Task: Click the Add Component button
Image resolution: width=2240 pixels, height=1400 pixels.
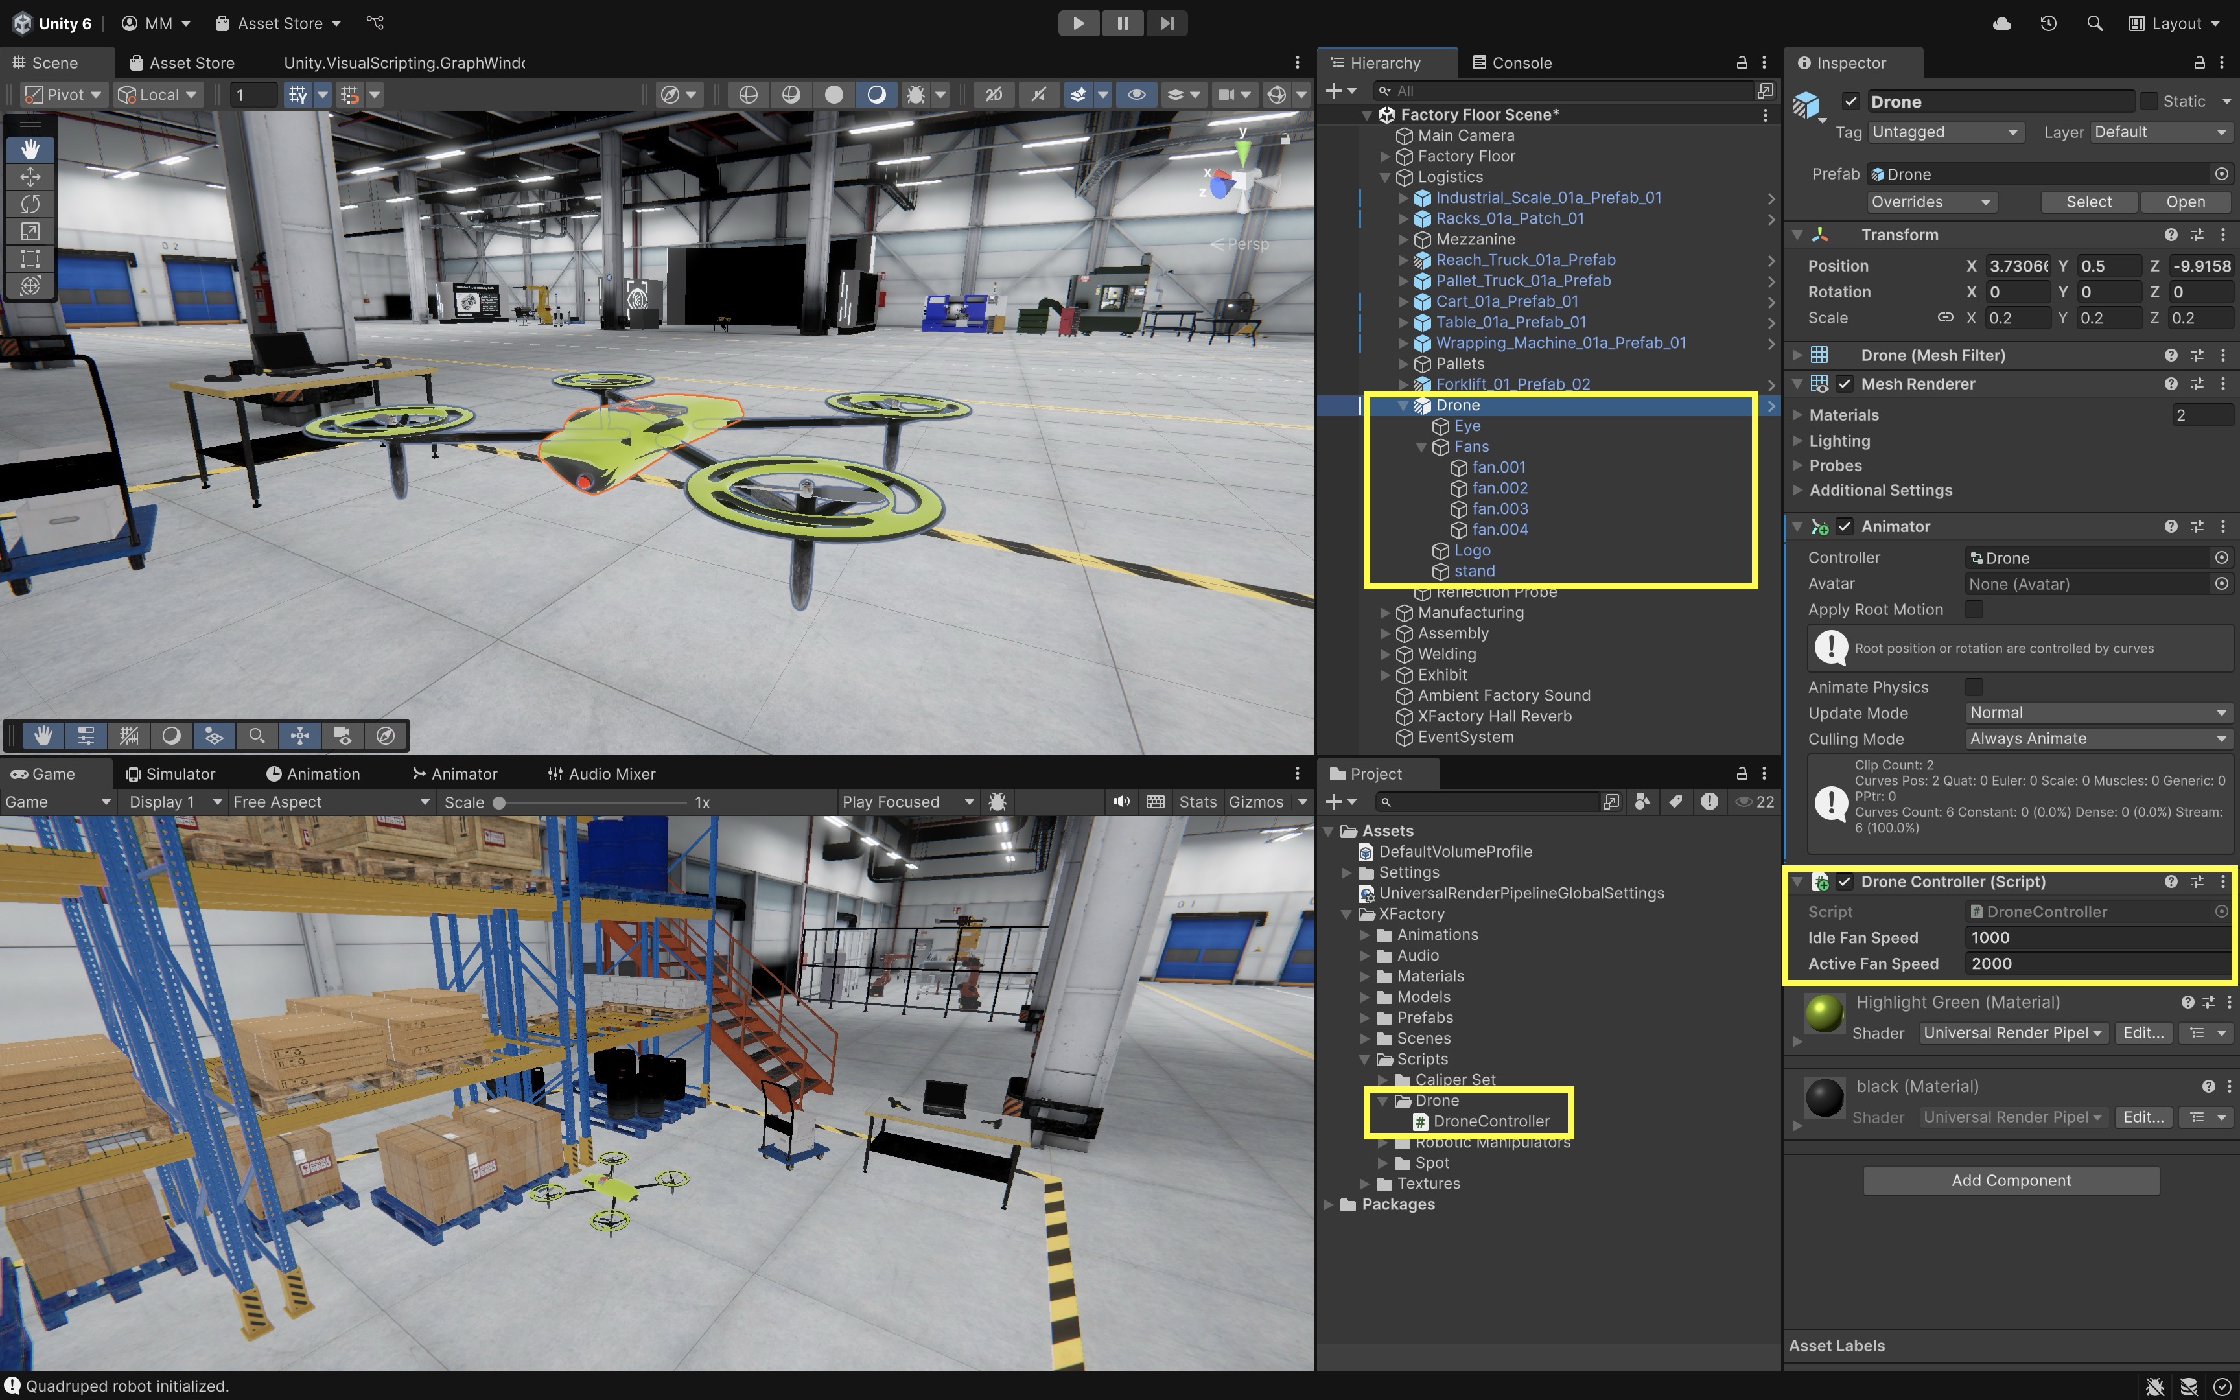Action: (2011, 1180)
